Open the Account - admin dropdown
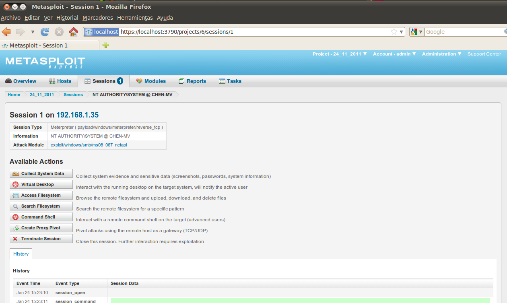Image resolution: width=507 pixels, height=303 pixels. (x=394, y=54)
